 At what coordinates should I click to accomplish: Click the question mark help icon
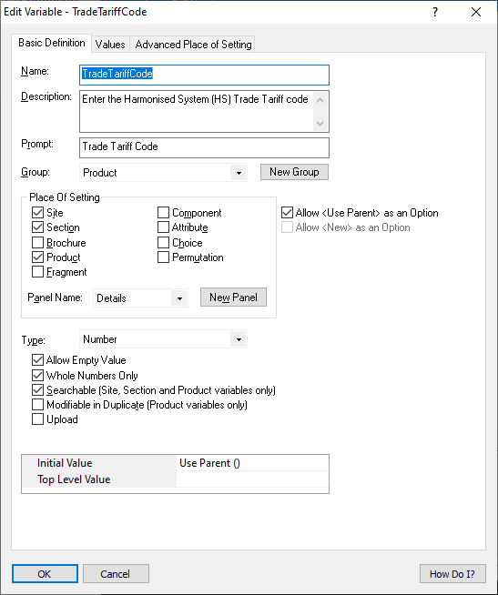435,12
